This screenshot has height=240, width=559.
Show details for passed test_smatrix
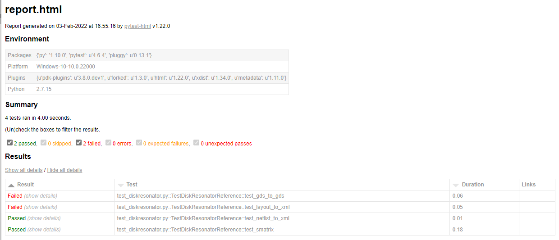point(44,230)
